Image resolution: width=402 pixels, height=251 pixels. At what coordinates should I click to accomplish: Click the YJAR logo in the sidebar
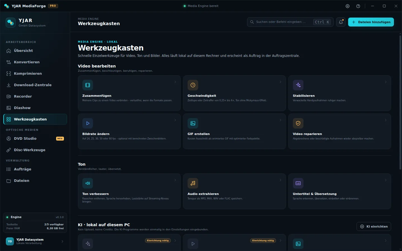11,23
